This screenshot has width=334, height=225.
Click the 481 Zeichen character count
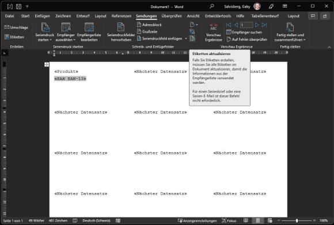coord(58,221)
